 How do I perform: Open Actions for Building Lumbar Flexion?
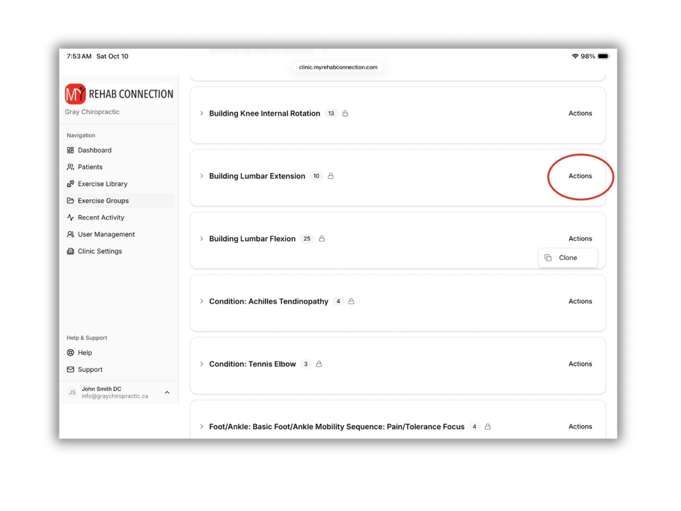(580, 238)
